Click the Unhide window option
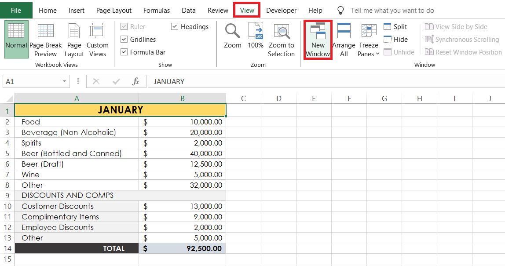This screenshot has height=266, width=505. (x=399, y=52)
